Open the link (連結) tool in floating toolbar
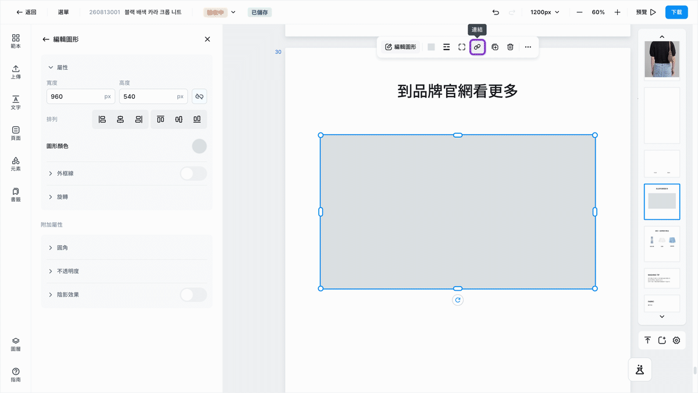This screenshot has height=393, width=698. pos(477,47)
